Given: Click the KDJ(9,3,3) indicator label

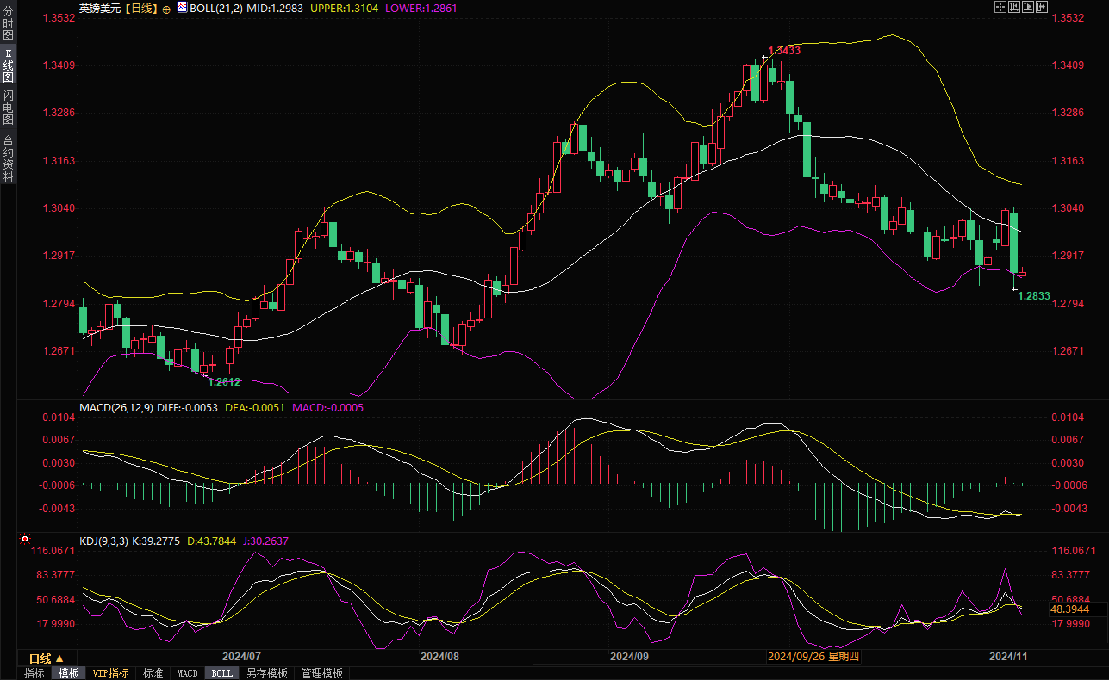Looking at the screenshot, I should click(103, 541).
